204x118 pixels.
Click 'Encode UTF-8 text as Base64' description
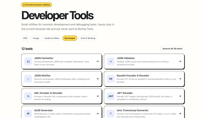(146, 80)
